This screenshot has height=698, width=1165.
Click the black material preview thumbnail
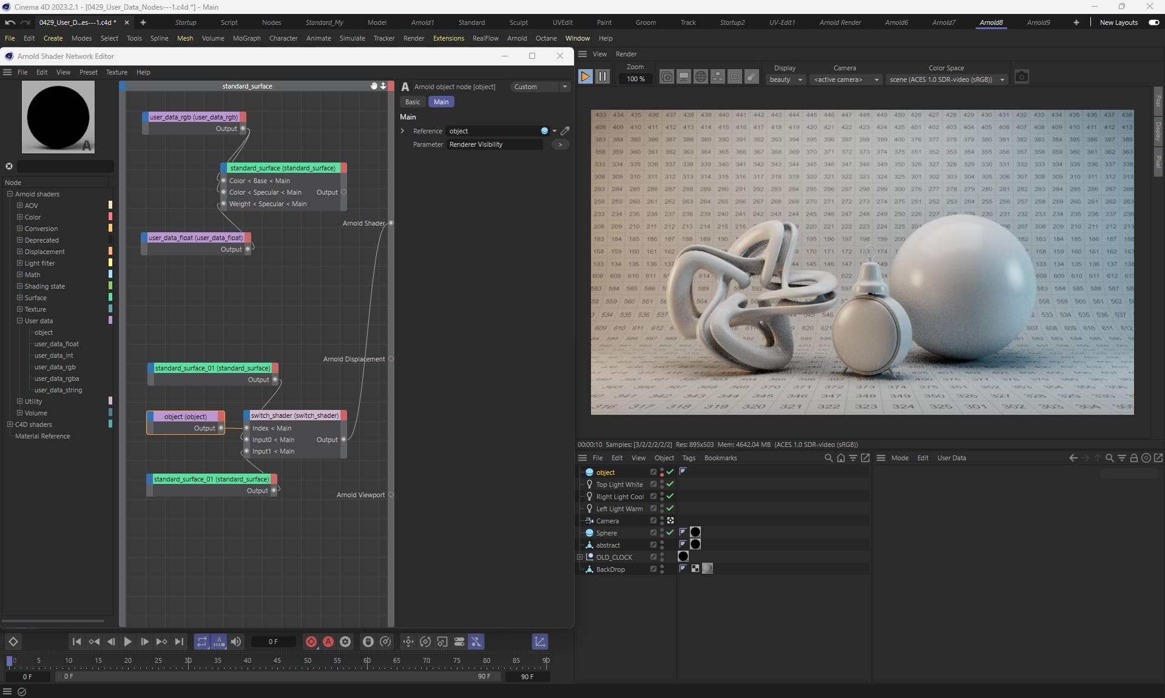point(58,117)
